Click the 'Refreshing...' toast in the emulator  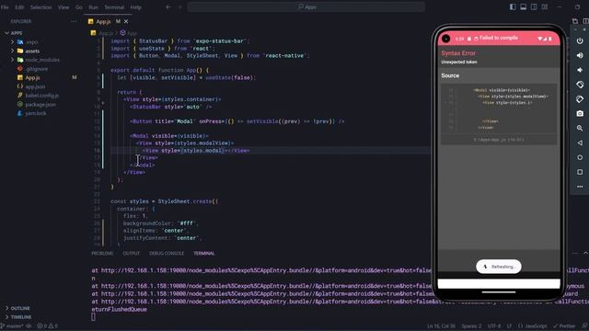click(x=499, y=267)
